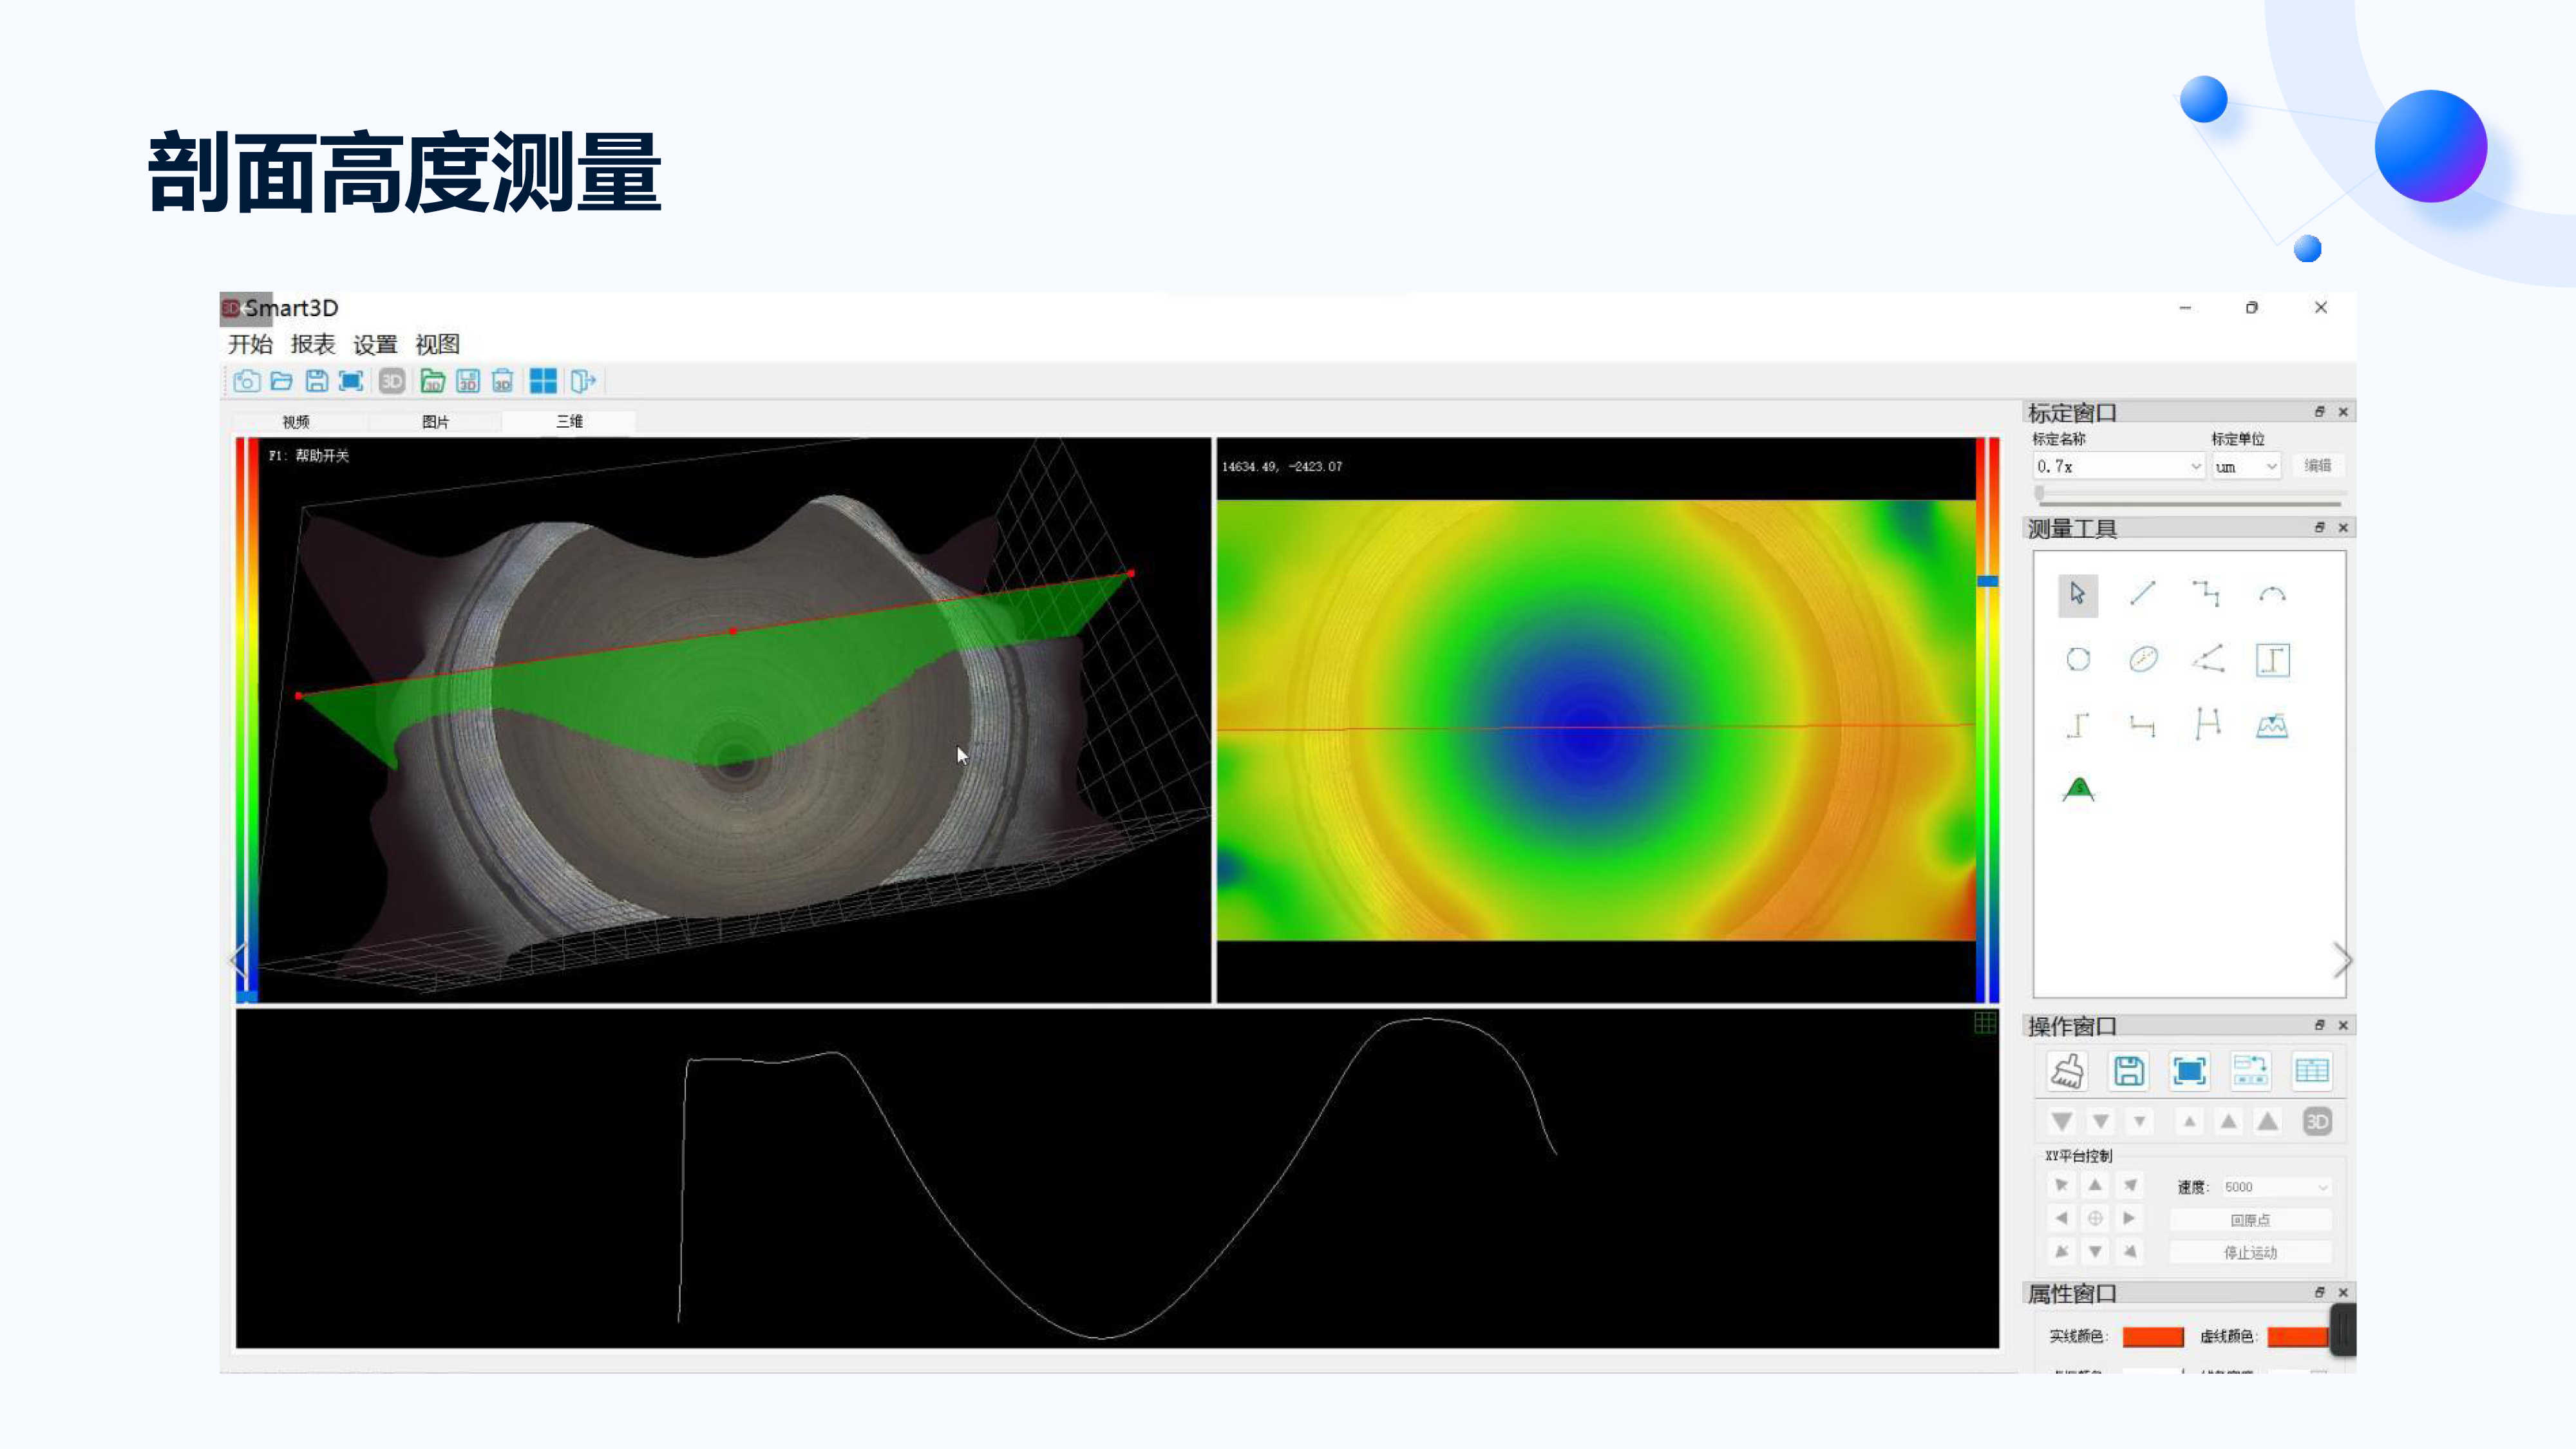Click the save 3D disk toolbar icon
Viewport: 2576px width, 1449px height.
pyautogui.click(x=468, y=381)
